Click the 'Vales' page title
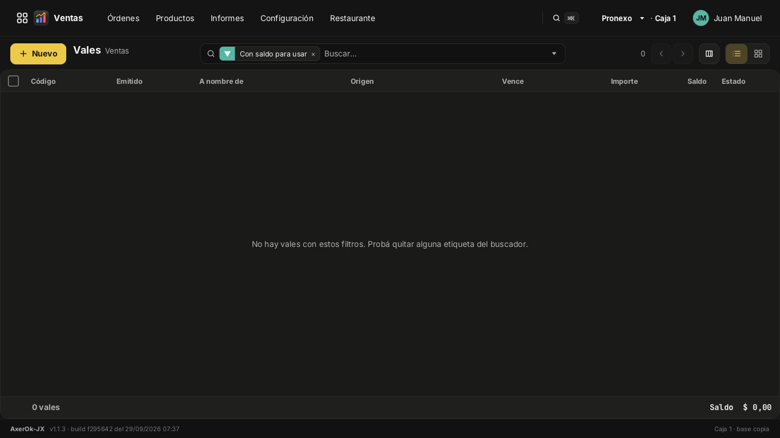780x438 pixels. tap(87, 50)
